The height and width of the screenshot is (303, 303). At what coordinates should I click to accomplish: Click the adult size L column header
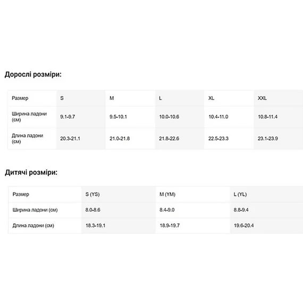tap(180, 98)
